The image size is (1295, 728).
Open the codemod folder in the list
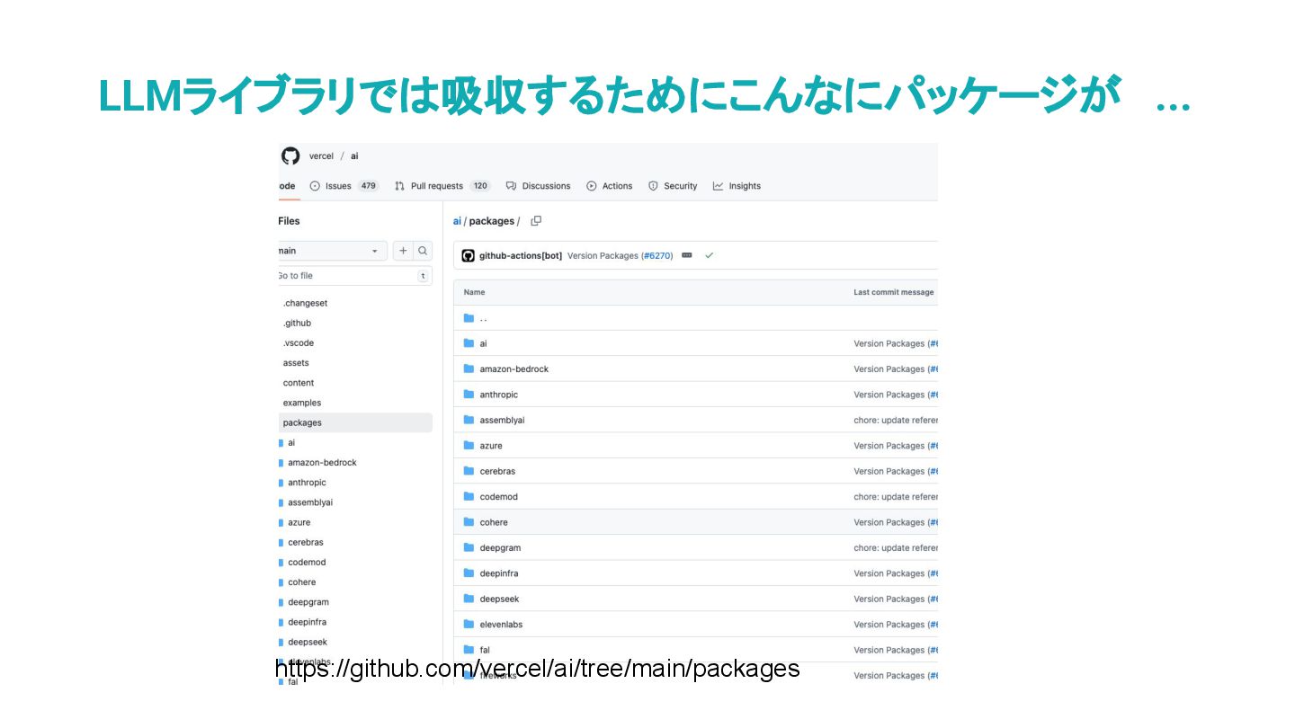click(x=499, y=497)
